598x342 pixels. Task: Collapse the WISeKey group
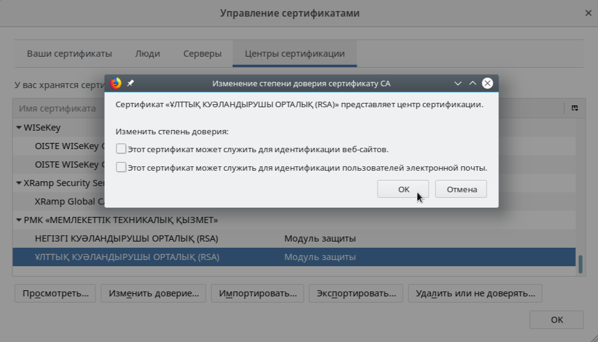18,128
